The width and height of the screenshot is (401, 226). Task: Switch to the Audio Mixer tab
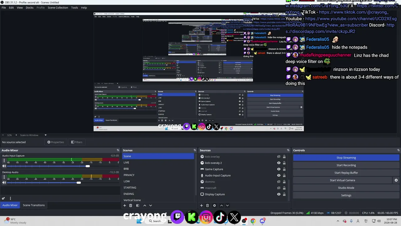click(x=10, y=205)
